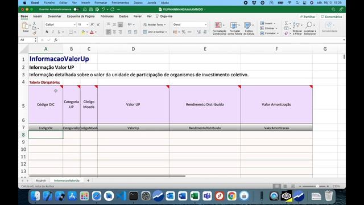
Task: Toggle align right button
Action: point(120,32)
